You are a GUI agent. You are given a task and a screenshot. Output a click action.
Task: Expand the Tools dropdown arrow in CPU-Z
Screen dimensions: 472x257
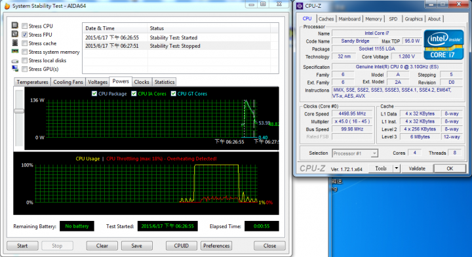[397, 168]
